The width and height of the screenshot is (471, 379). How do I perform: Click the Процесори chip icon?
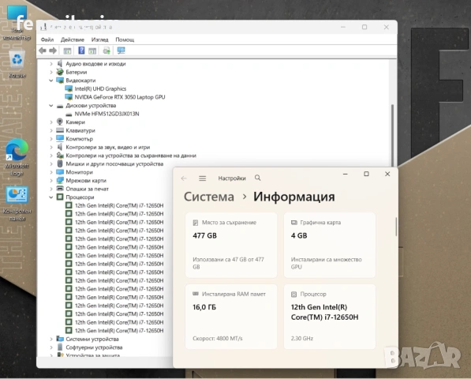(60, 197)
